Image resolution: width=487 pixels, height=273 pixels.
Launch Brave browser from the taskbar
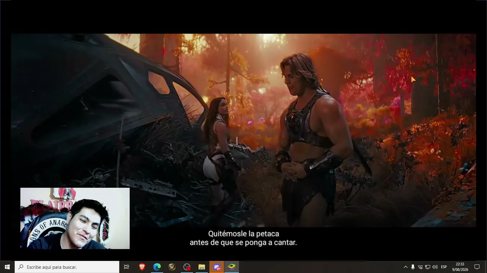(142, 267)
